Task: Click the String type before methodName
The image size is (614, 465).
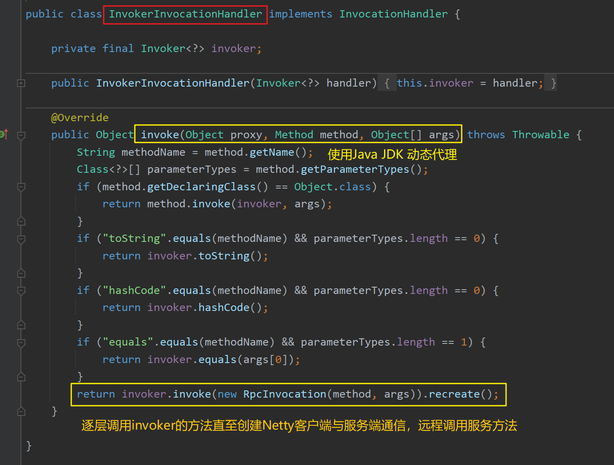Action: tap(96, 152)
